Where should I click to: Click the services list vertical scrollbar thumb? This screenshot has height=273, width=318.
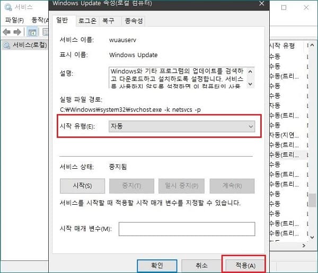pos(312,200)
